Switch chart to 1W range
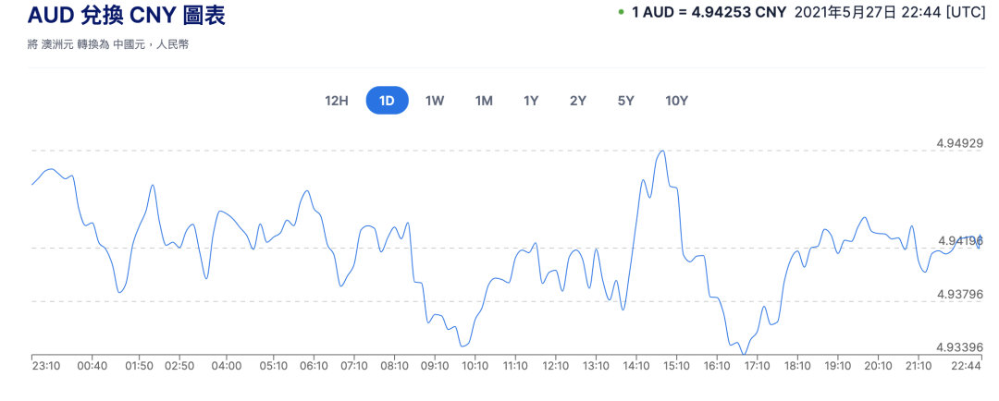This screenshot has height=401, width=999. pos(435,101)
